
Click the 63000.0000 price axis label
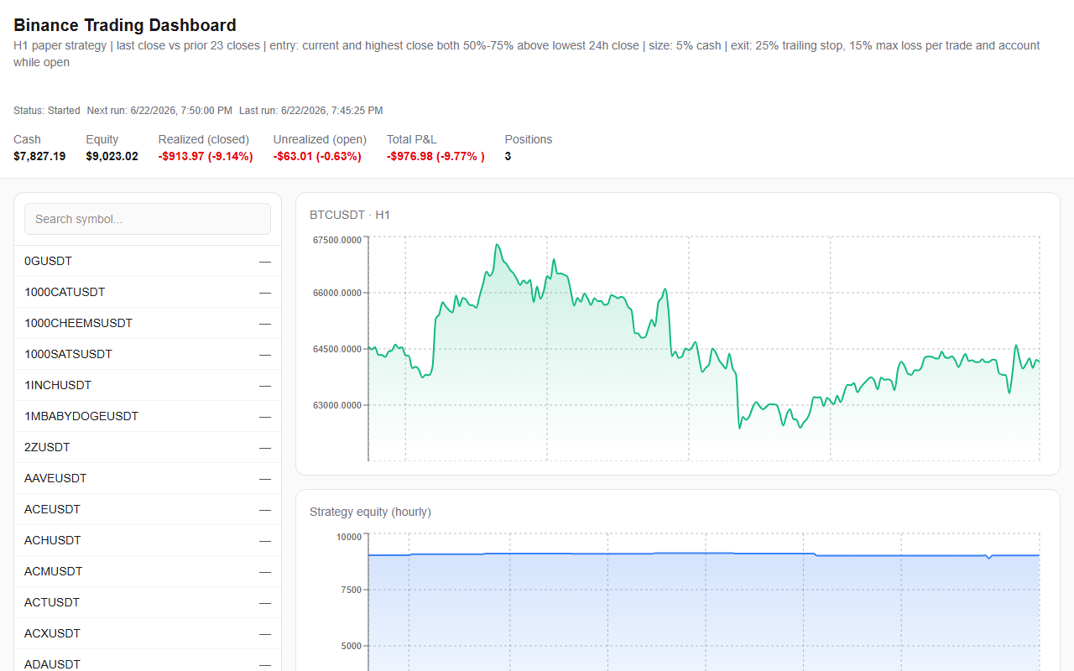[x=336, y=405]
